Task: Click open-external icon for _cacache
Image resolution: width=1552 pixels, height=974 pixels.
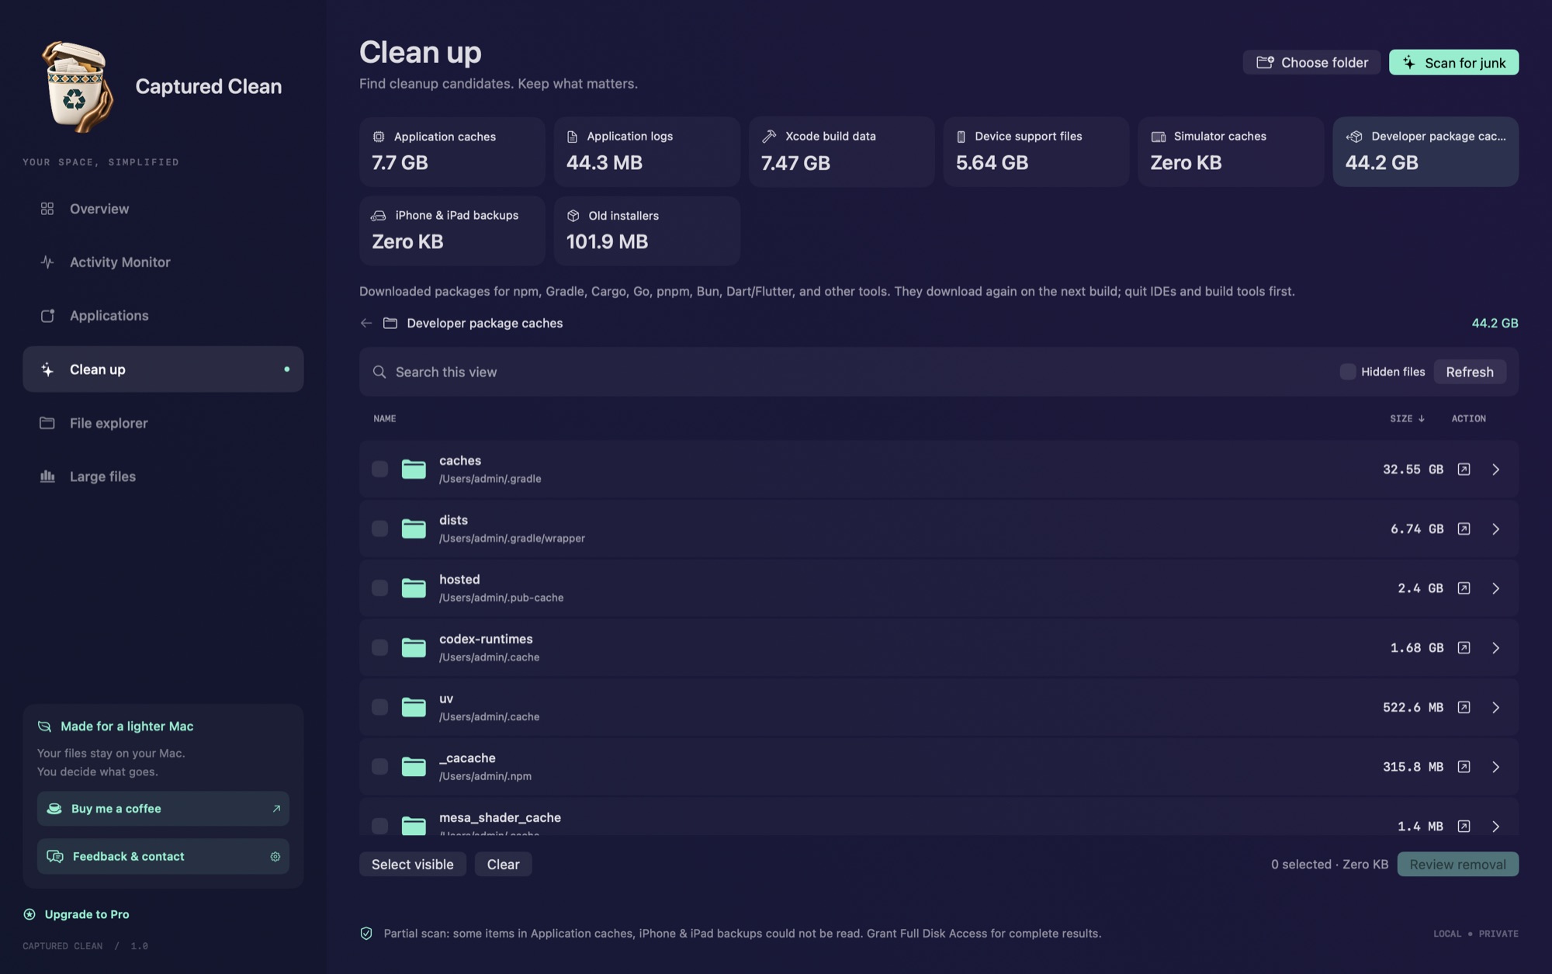Action: point(1464,767)
